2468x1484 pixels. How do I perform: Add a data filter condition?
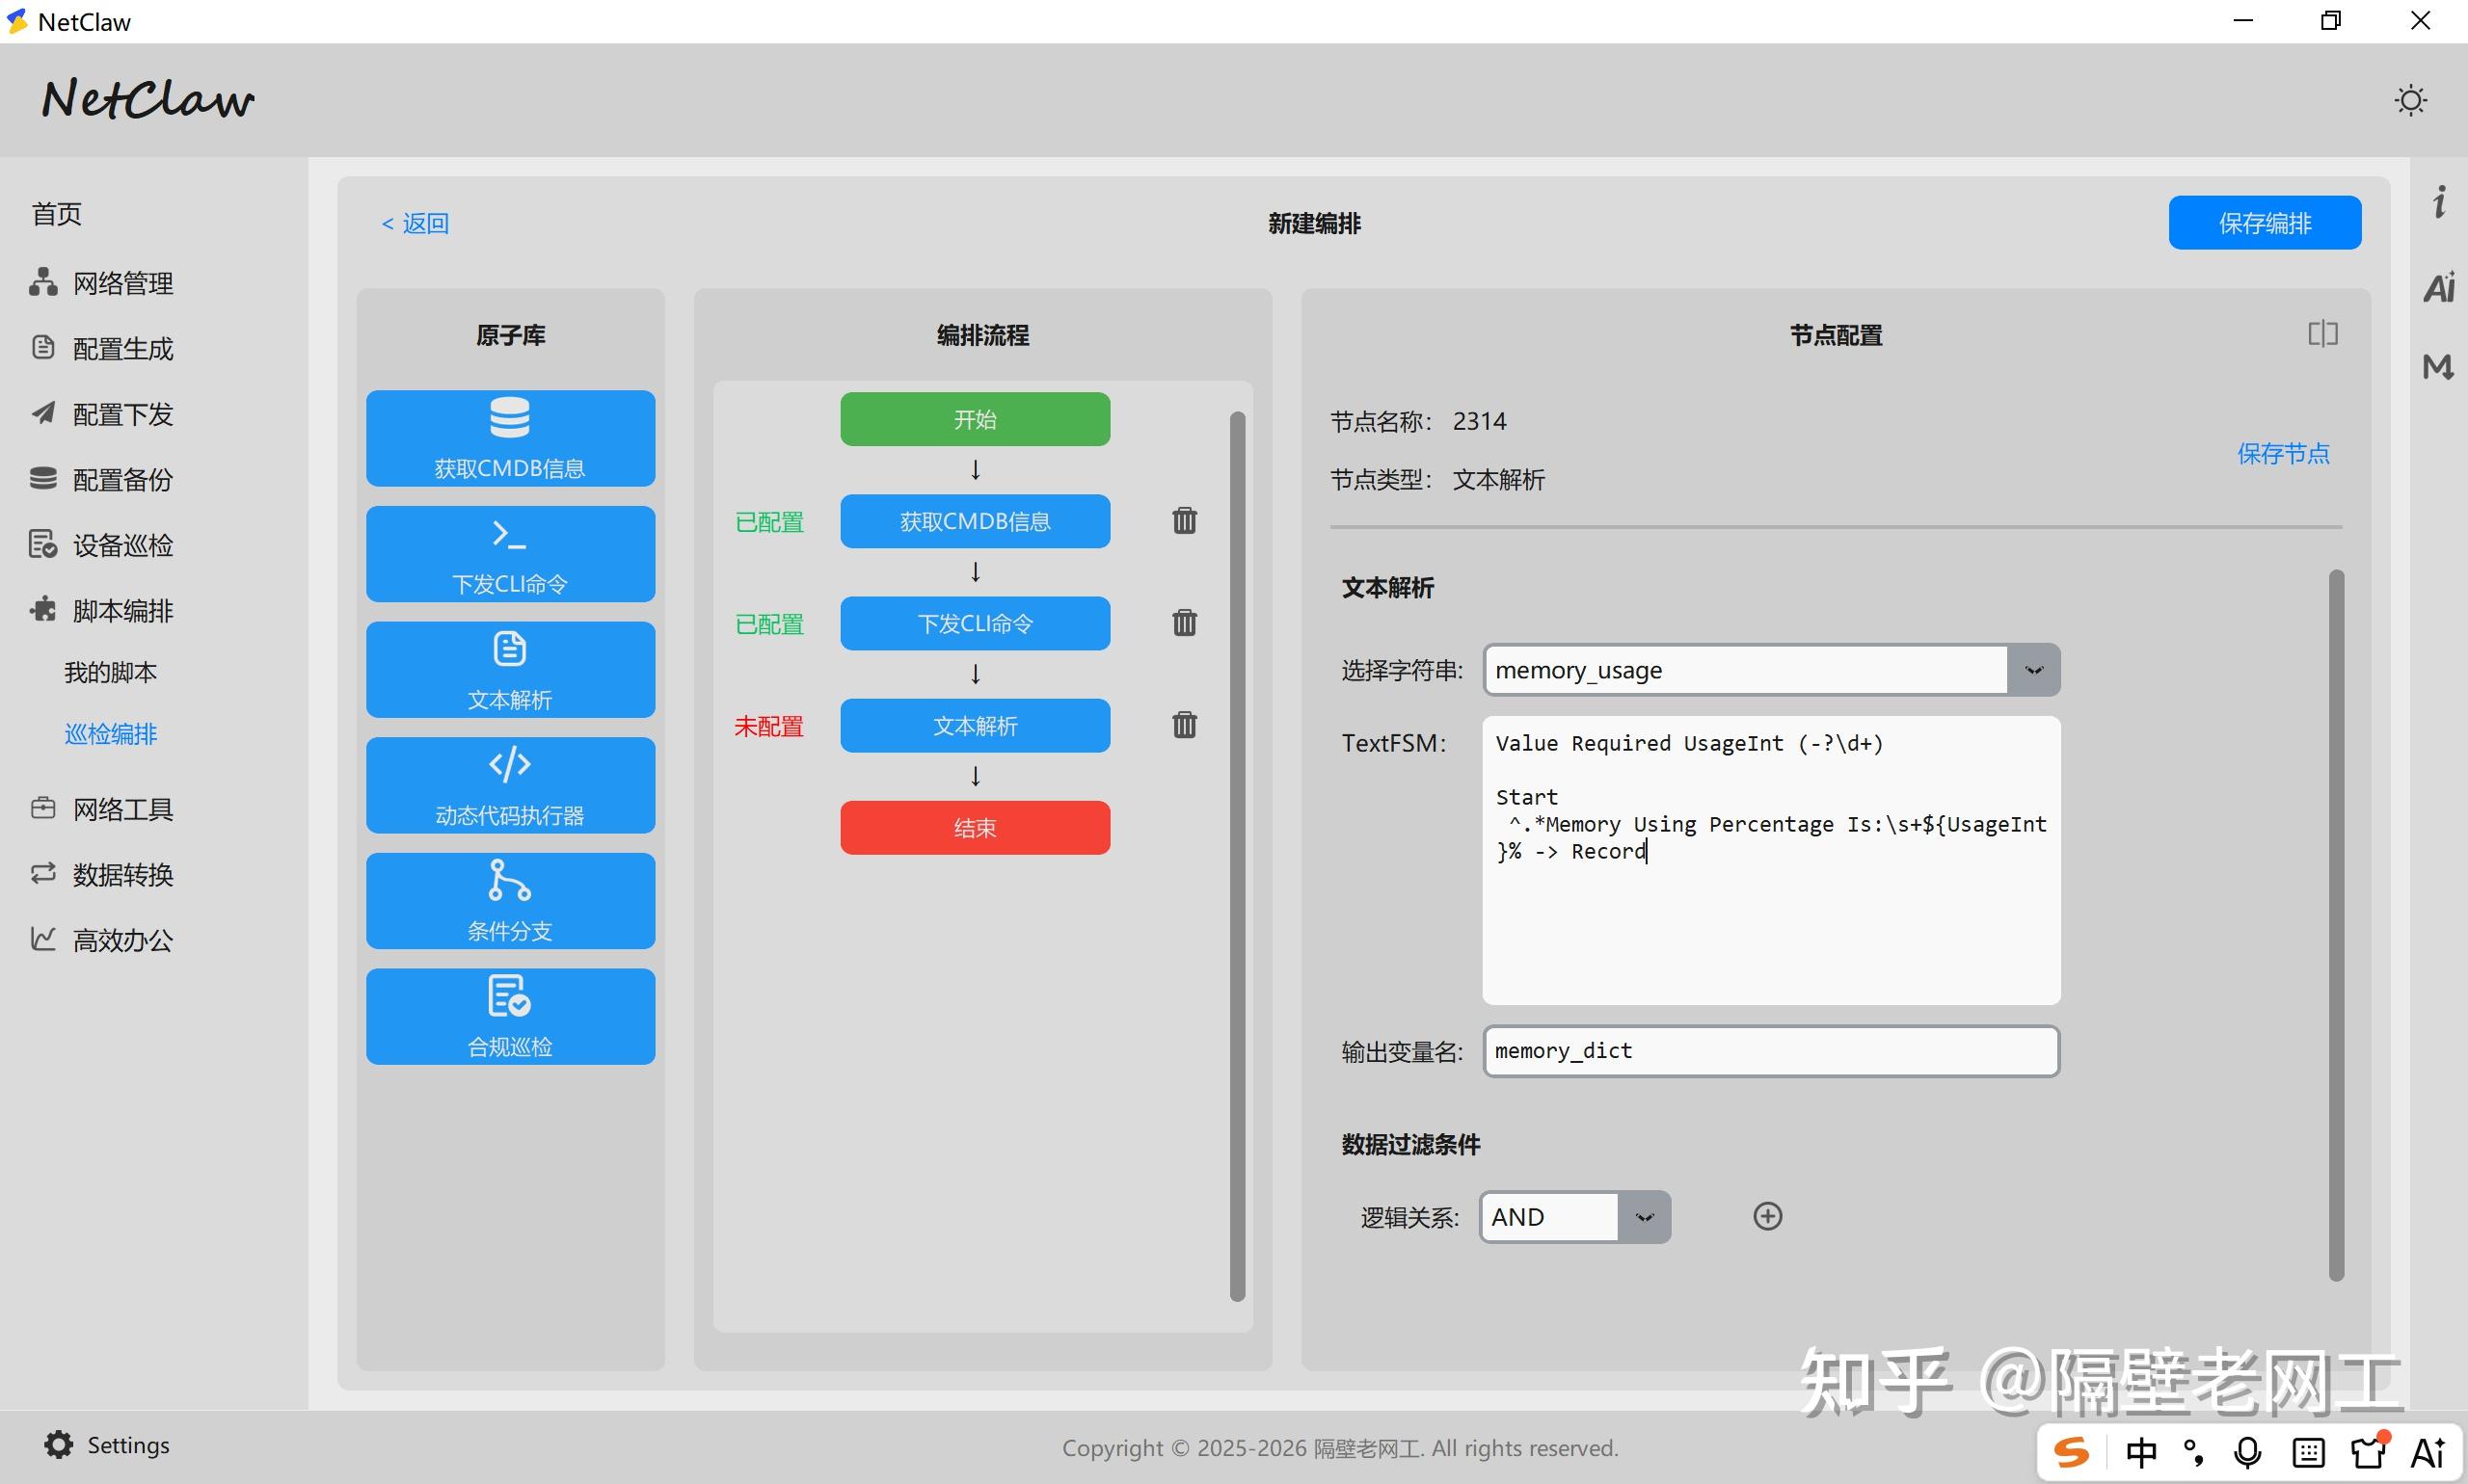1767,1216
